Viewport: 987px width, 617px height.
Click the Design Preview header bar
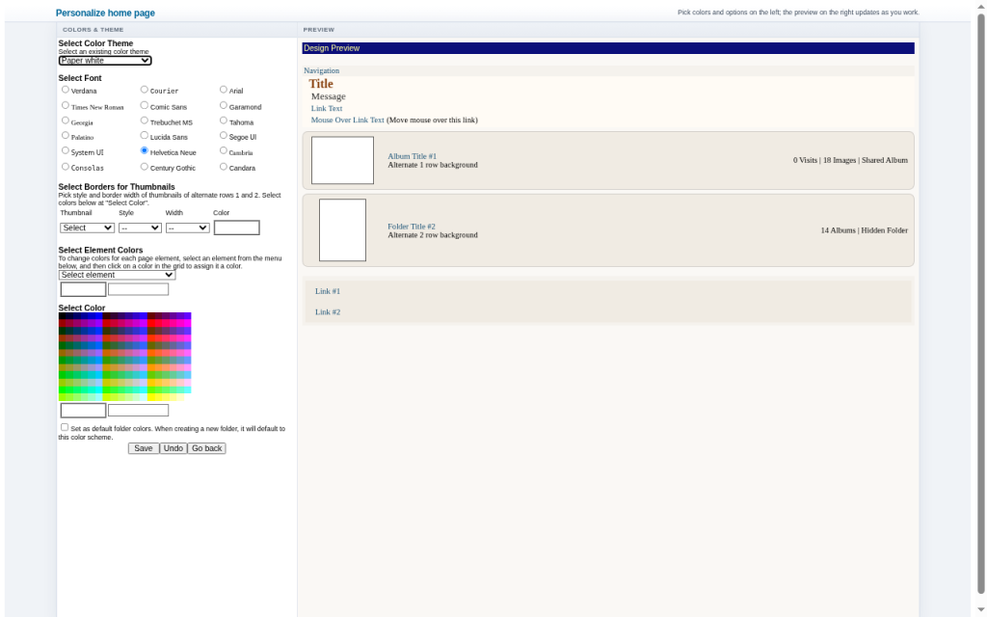coord(608,48)
